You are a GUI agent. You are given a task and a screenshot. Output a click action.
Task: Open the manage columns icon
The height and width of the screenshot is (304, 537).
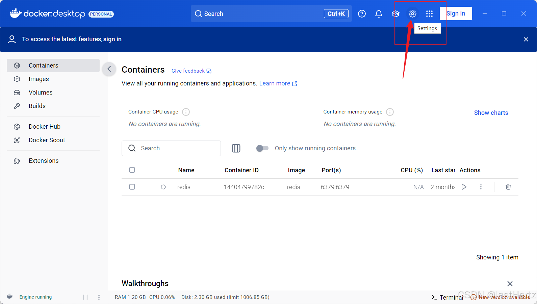pyautogui.click(x=236, y=148)
